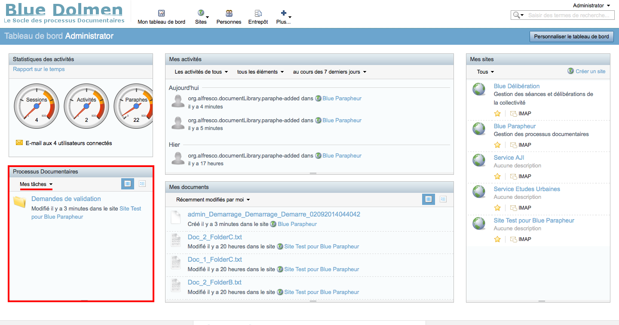Open Doc_2_FolderC.txt document
Viewport: 619px width, 325px height.
[x=215, y=237]
